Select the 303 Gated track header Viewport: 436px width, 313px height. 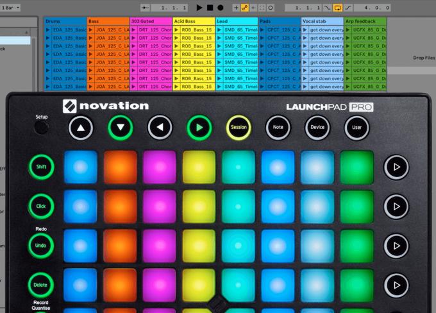[x=151, y=21]
